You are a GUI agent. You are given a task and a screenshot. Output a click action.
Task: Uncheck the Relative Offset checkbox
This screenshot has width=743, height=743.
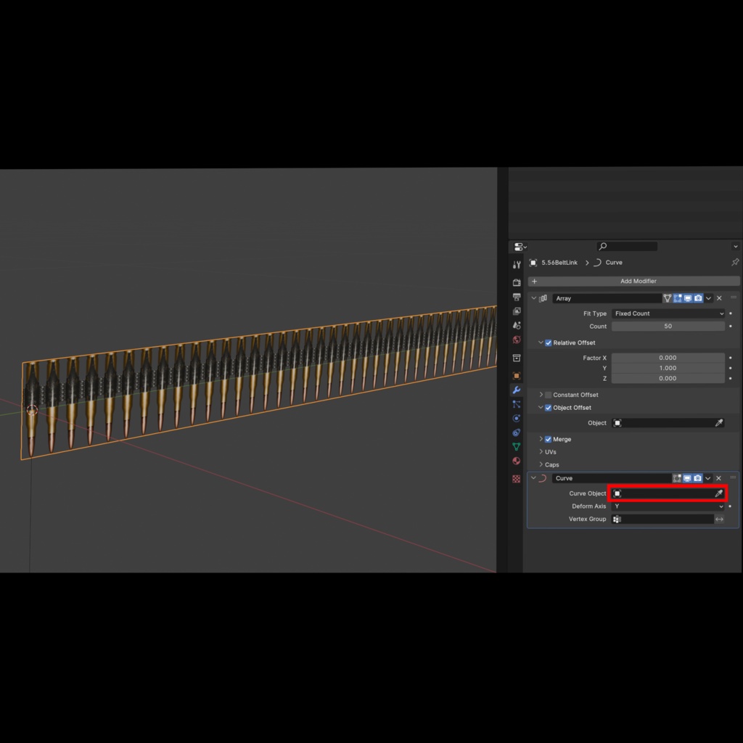tap(549, 343)
